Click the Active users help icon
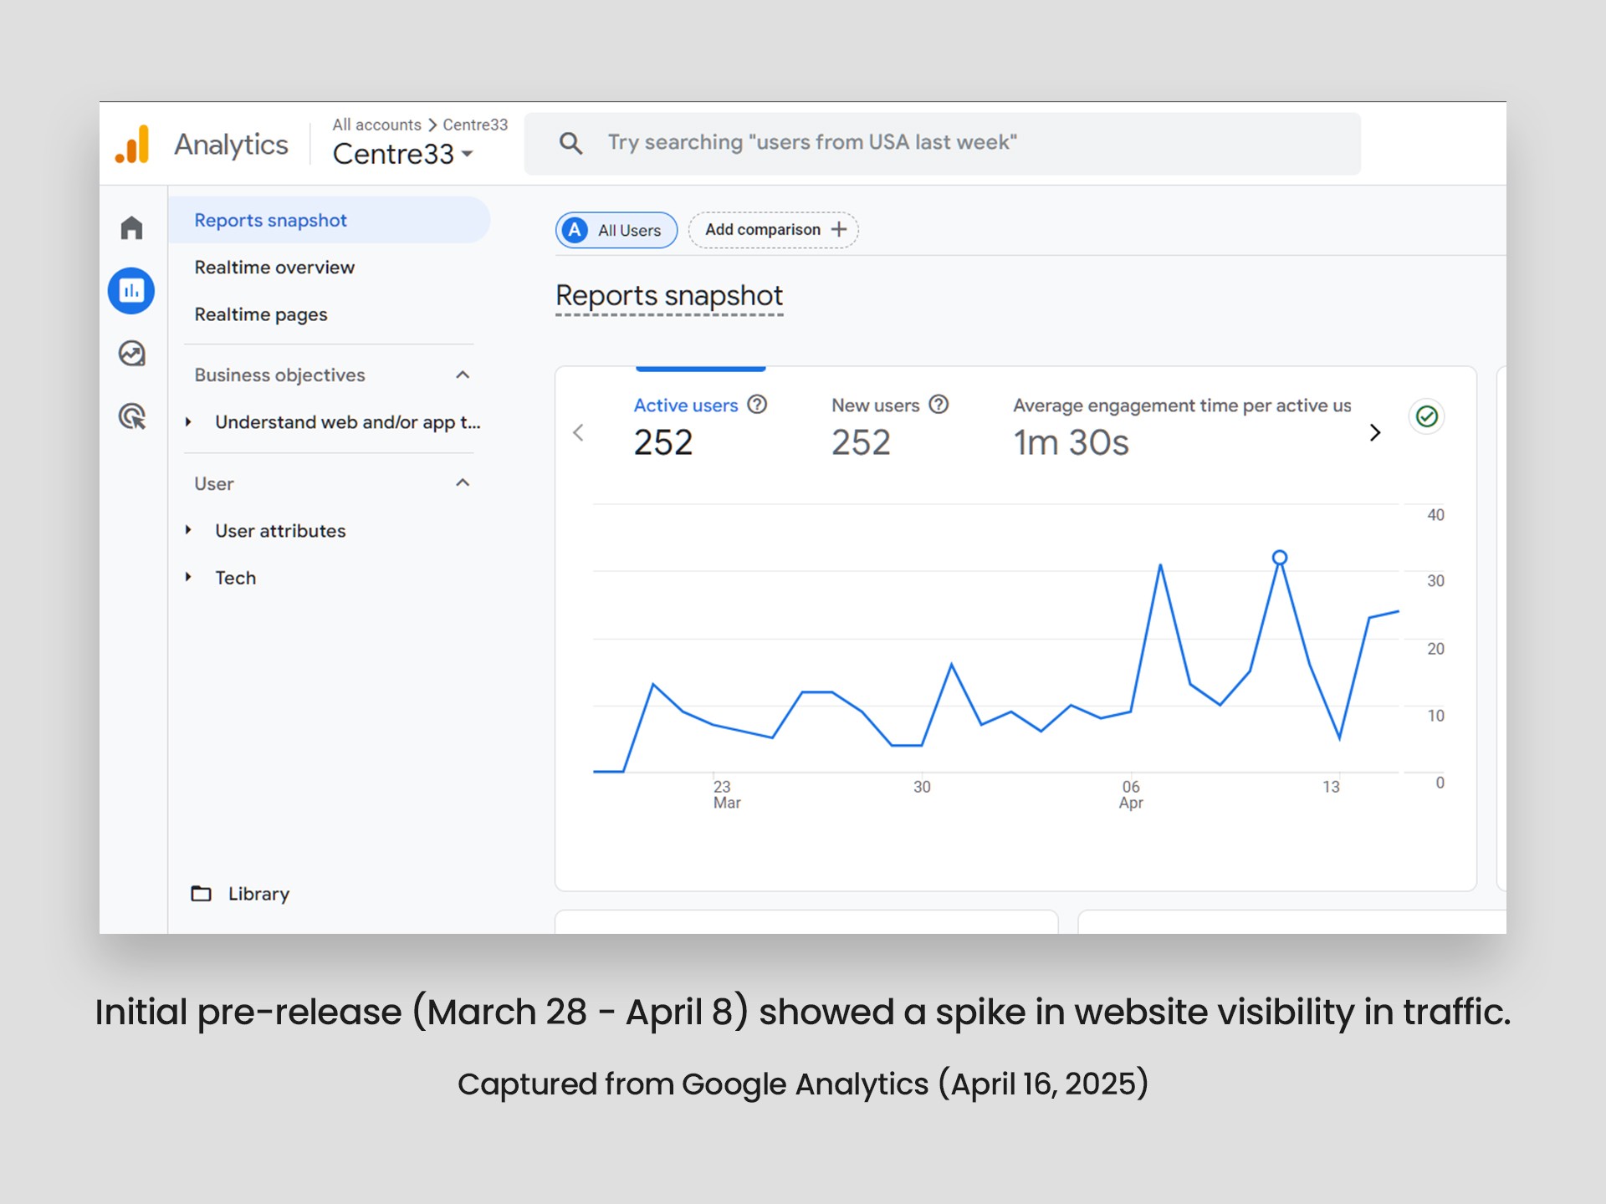1606x1204 pixels. [x=757, y=405]
